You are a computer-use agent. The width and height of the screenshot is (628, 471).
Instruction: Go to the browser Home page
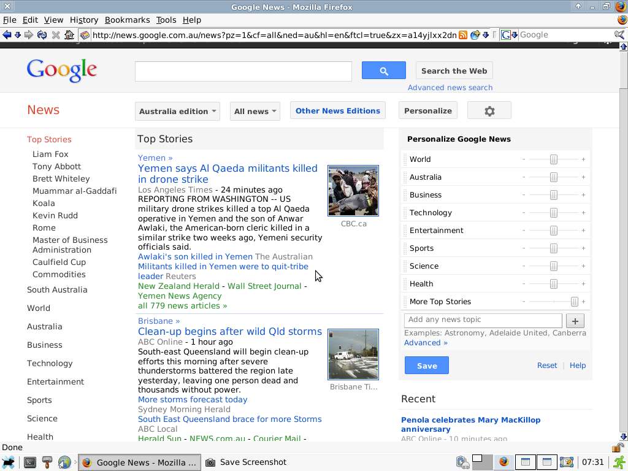[x=69, y=35]
